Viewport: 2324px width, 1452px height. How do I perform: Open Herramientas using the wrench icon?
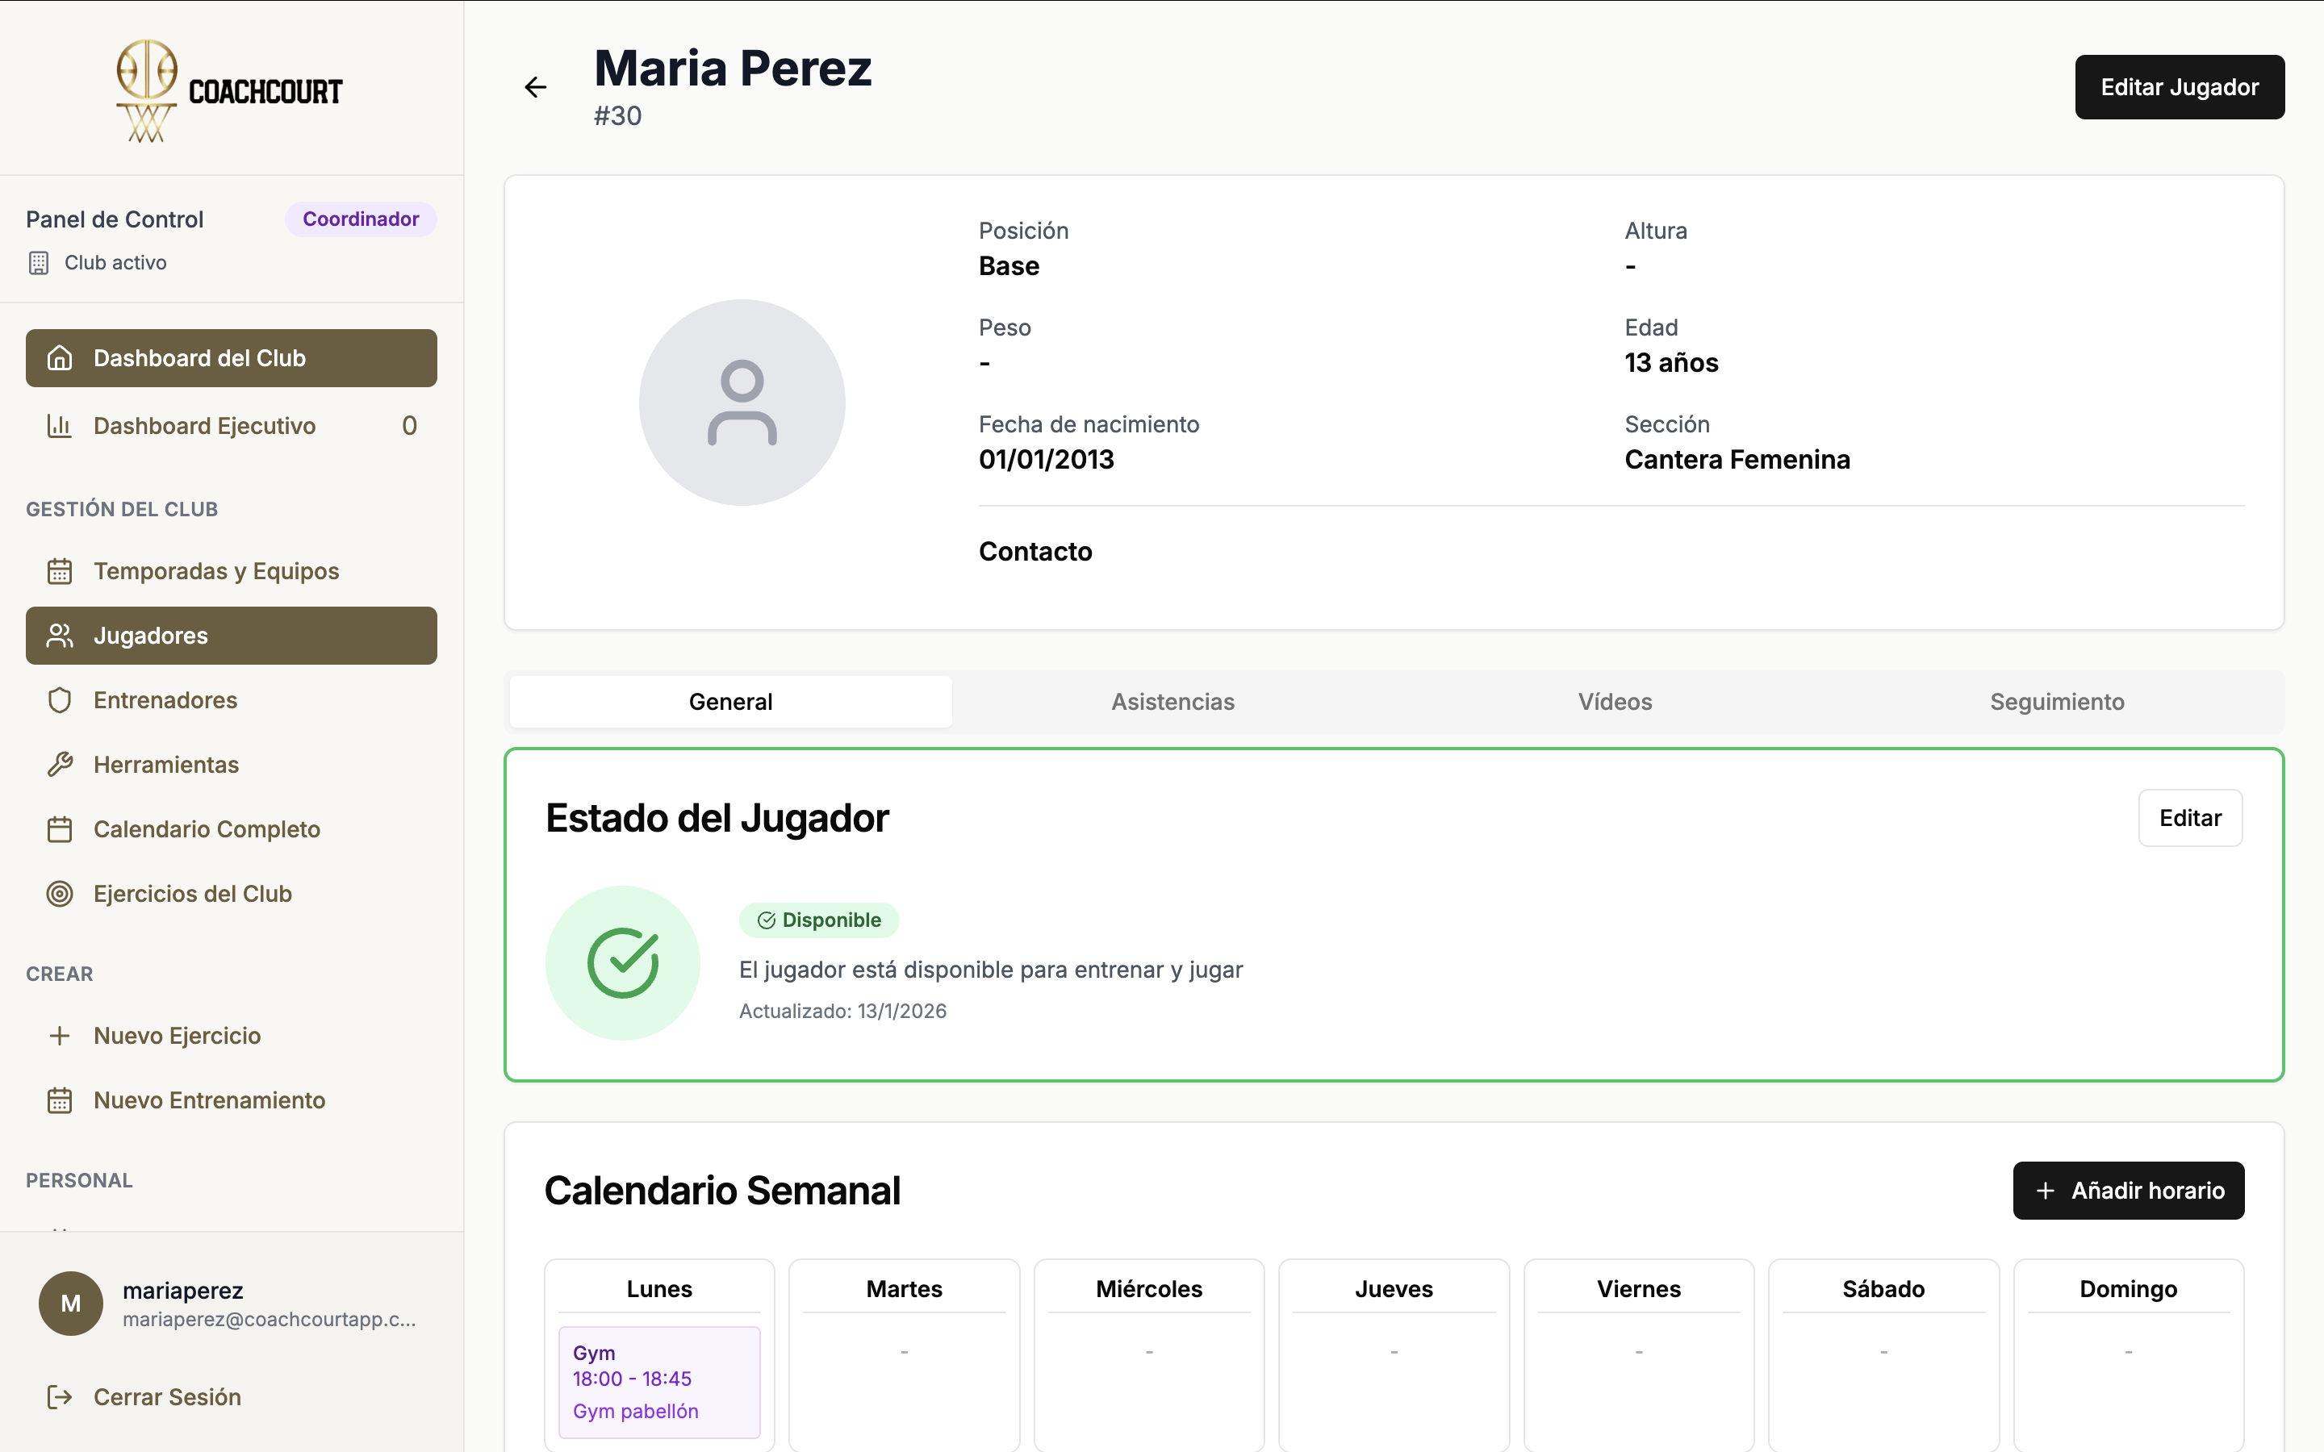60,765
